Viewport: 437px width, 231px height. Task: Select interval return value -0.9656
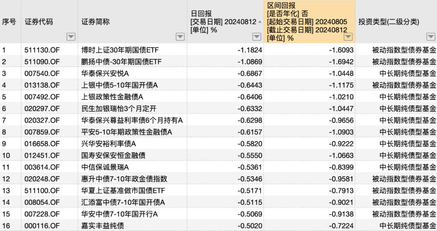click(x=341, y=120)
